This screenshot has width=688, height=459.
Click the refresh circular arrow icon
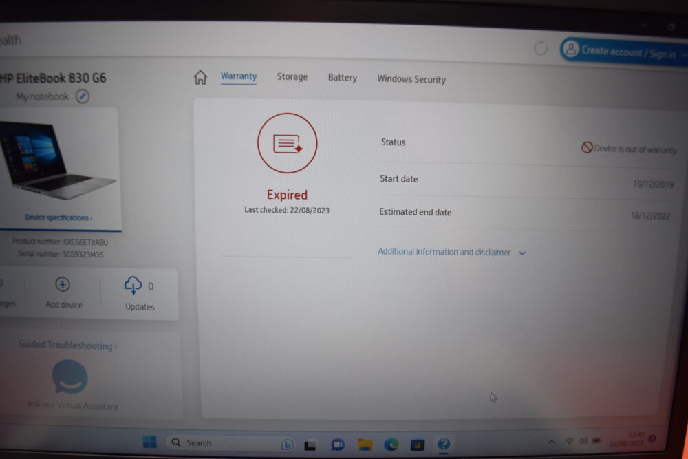tap(541, 48)
